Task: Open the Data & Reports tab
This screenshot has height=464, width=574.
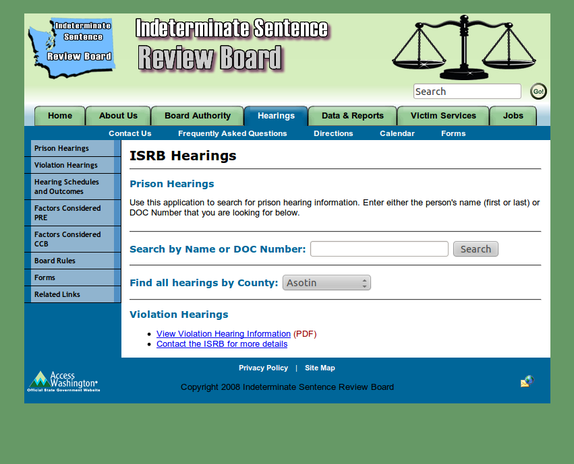Action: 352,116
